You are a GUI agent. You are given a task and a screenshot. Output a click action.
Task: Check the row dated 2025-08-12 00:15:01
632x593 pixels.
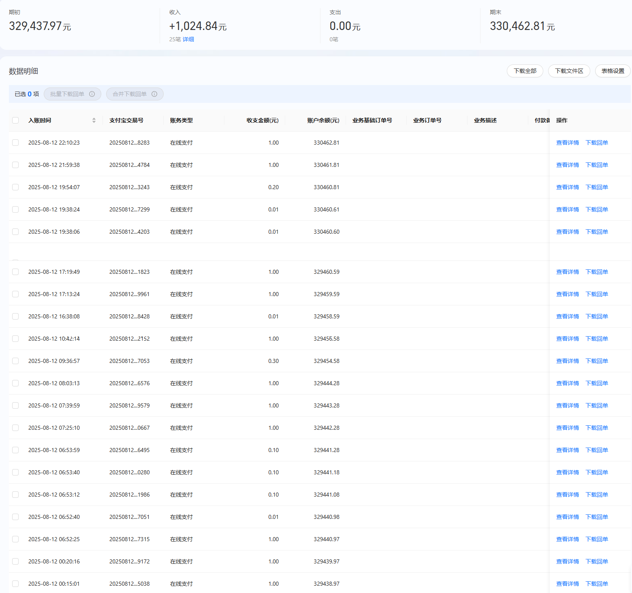[x=15, y=584]
